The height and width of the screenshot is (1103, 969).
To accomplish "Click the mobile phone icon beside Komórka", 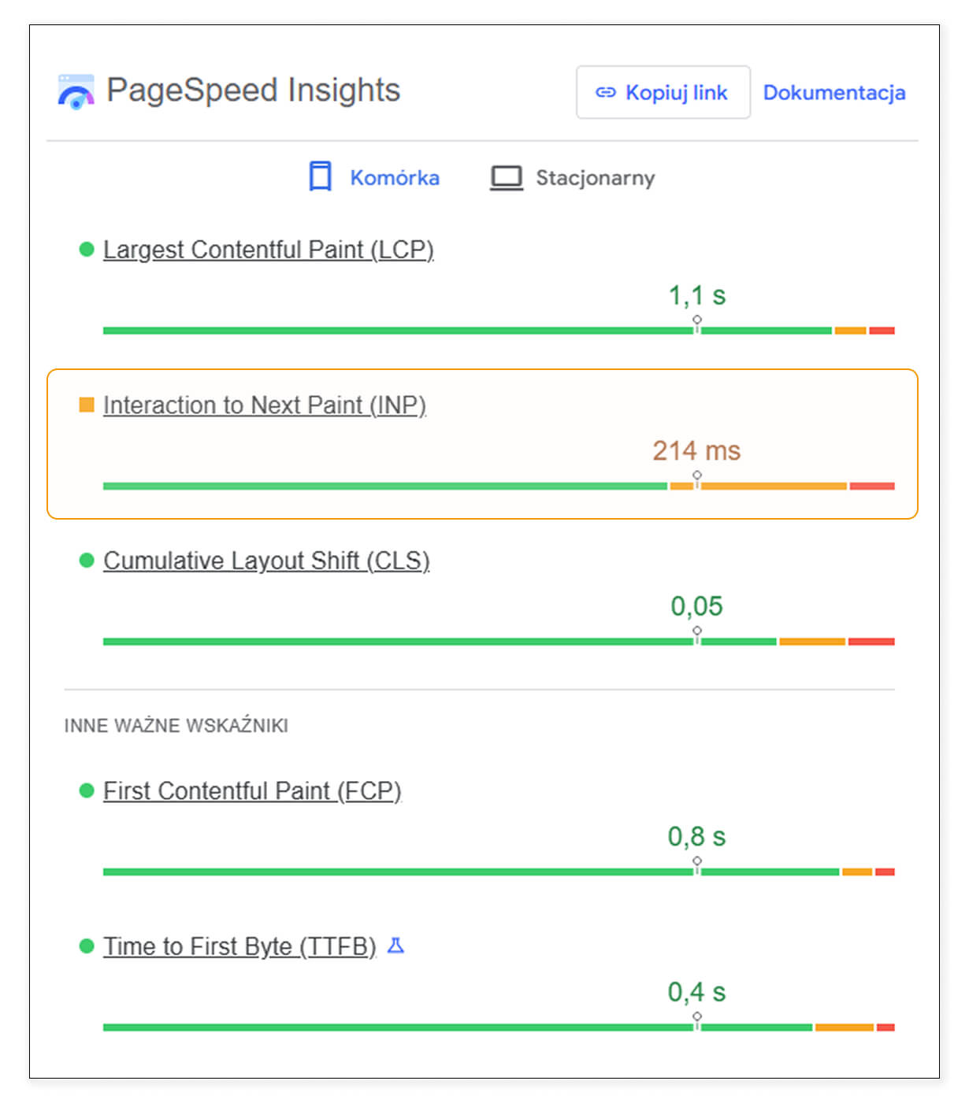I will 320,177.
